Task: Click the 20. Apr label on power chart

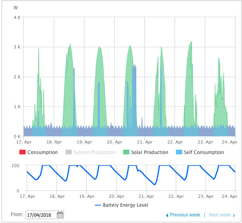Action: pyautogui.click(x=115, y=142)
